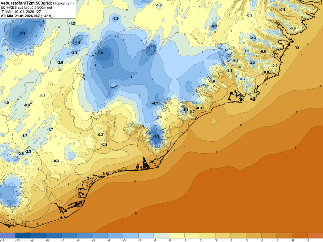Click the -1.6 temperature label
323x242 pixels.
(x=212, y=81)
